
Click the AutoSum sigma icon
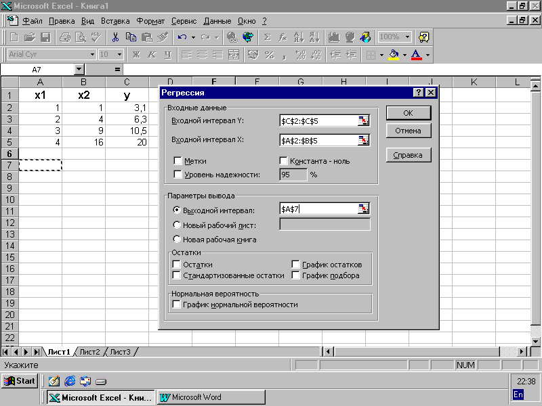click(267, 37)
